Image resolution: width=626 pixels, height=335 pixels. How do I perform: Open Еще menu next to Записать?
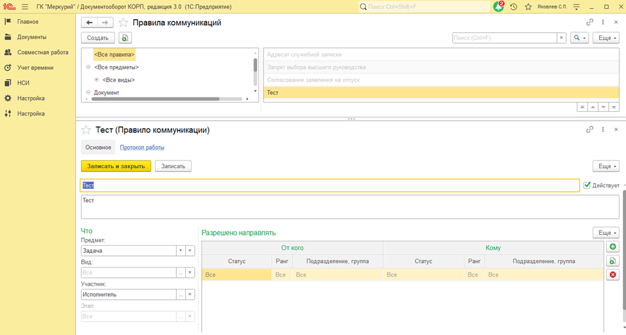click(606, 166)
